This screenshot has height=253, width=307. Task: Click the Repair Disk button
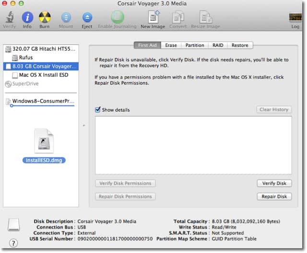tap(274, 196)
